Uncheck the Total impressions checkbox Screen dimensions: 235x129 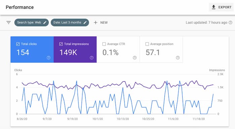pyautogui.click(x=61, y=44)
